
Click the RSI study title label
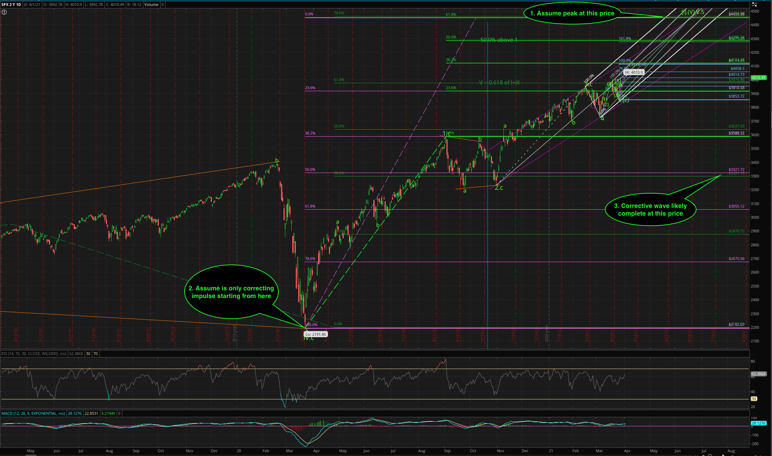click(34, 354)
